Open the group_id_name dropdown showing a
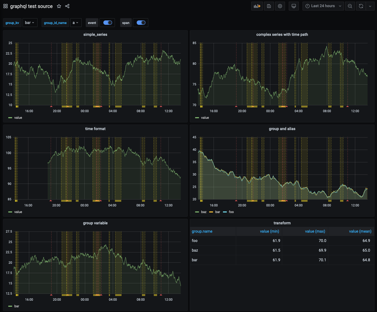 (x=76, y=23)
